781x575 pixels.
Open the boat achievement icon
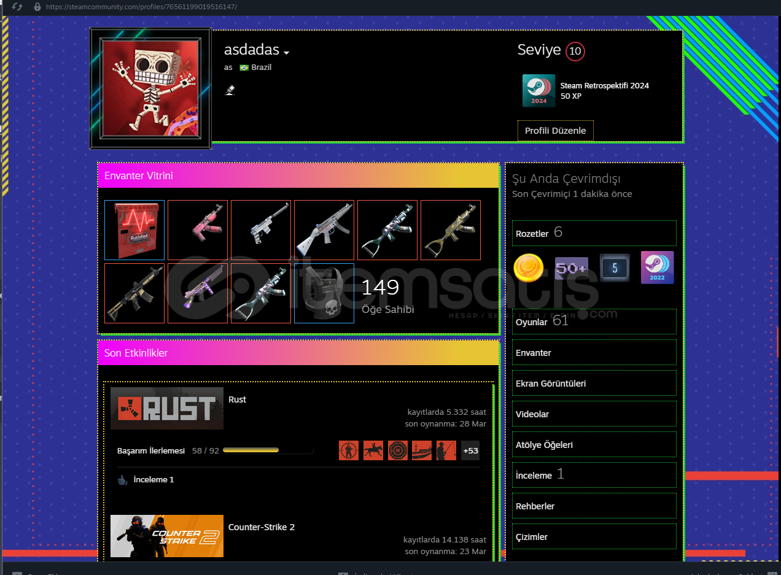pyautogui.click(x=422, y=450)
